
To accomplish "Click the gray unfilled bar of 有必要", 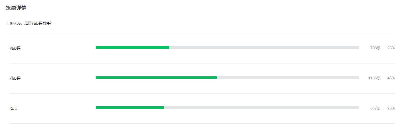I will pyautogui.click(x=264, y=48).
